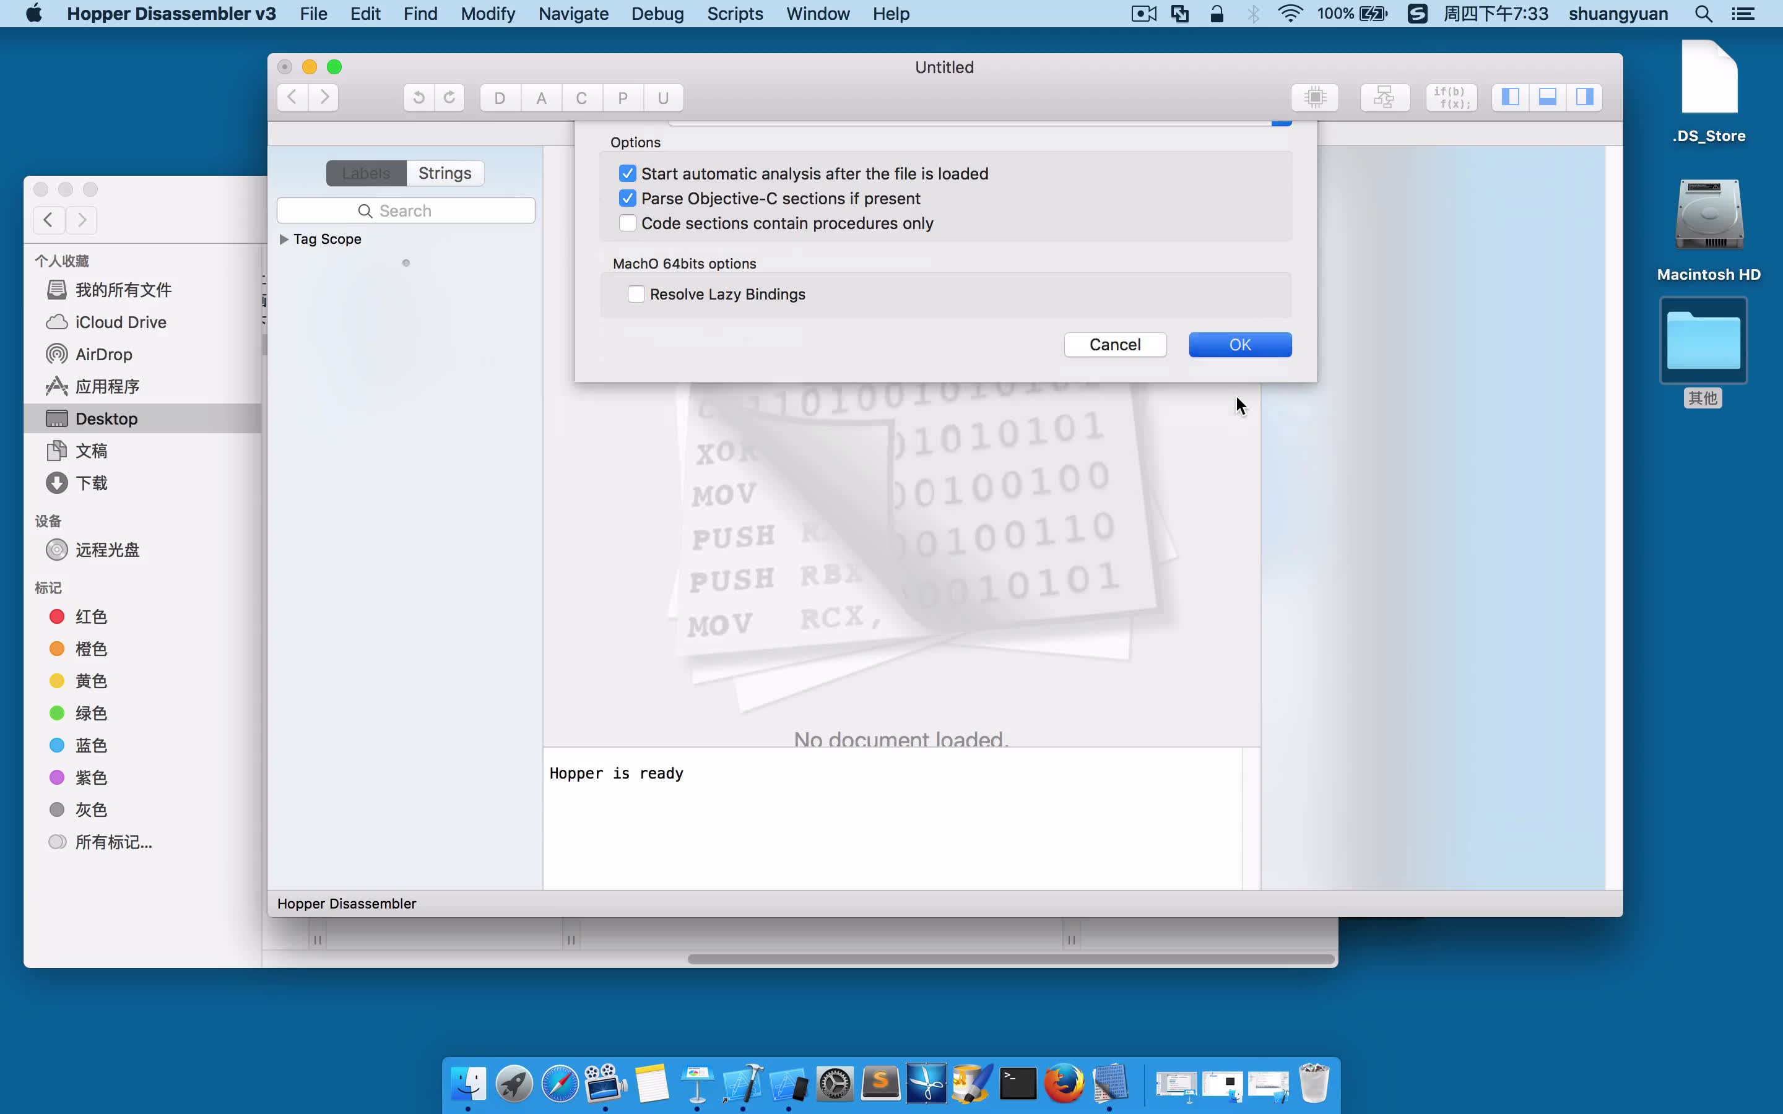This screenshot has height=1114, width=1783.
Task: Switch to the Strings tab
Action: [x=444, y=172]
